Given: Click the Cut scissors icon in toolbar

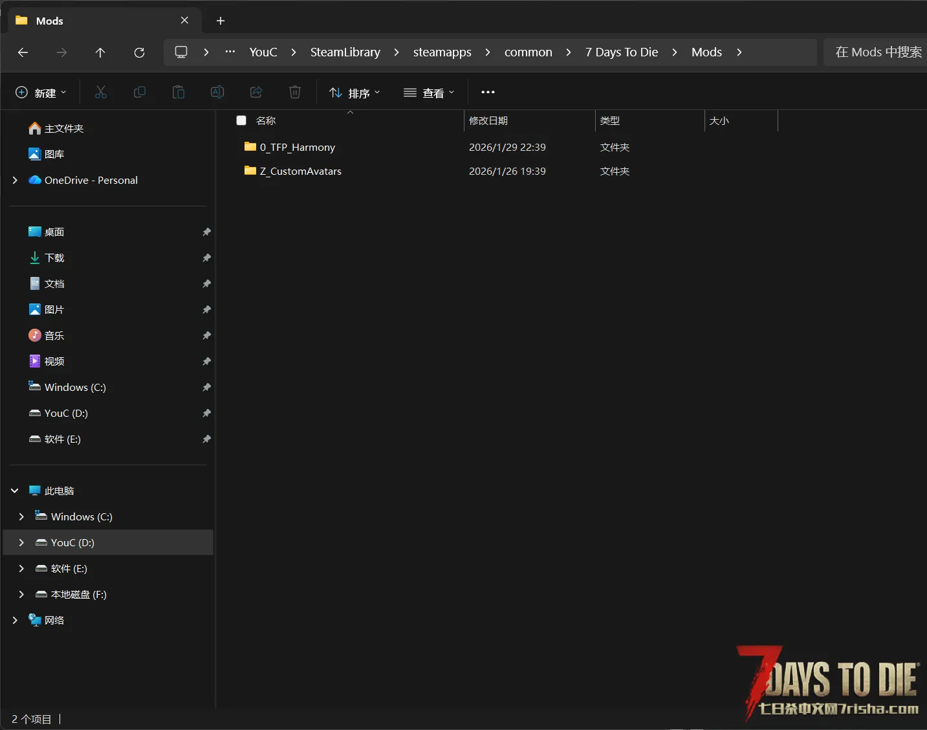Looking at the screenshot, I should (101, 93).
